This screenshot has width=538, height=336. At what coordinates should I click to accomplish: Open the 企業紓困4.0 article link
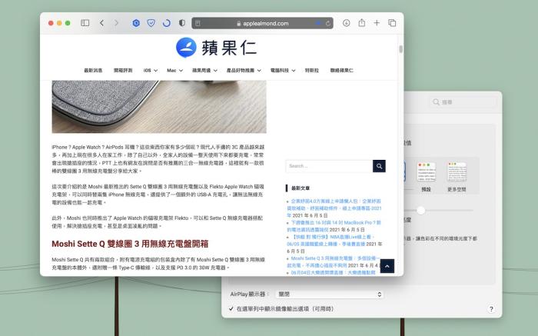coord(334,208)
